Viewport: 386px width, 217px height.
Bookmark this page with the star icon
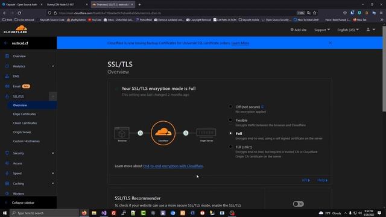(x=315, y=13)
